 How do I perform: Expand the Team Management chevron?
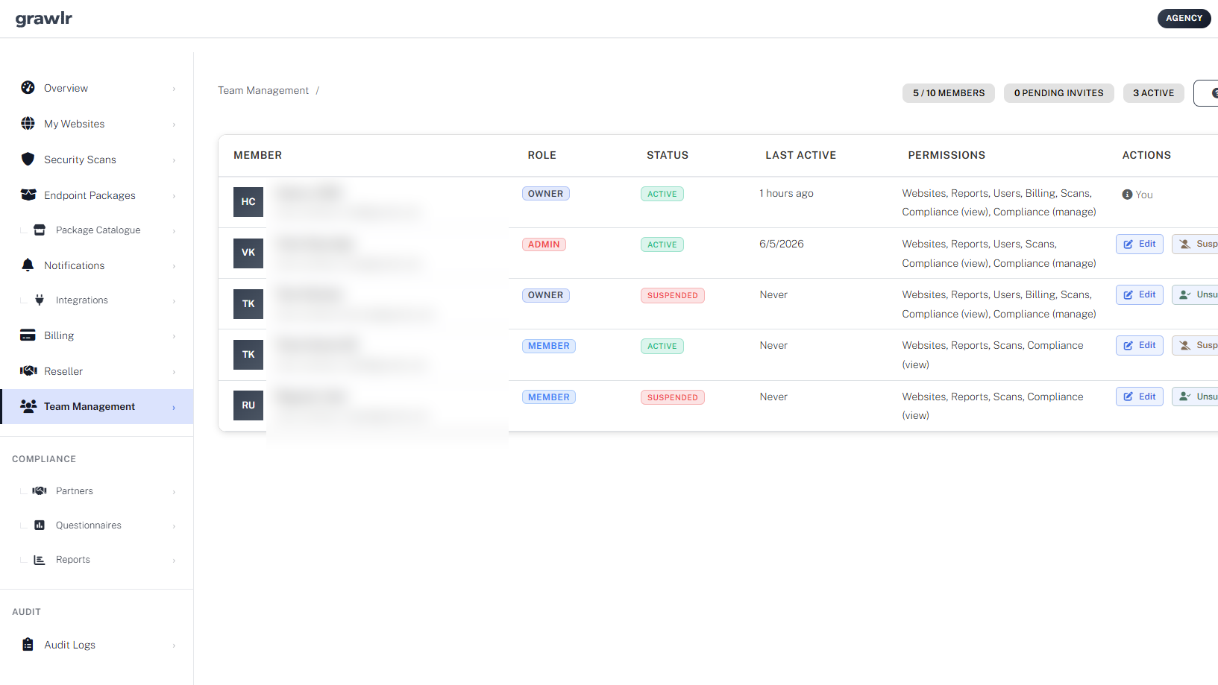click(x=174, y=408)
